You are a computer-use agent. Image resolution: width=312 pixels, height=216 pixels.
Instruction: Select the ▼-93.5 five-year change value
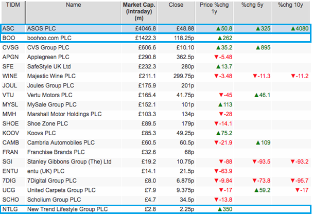262,162
